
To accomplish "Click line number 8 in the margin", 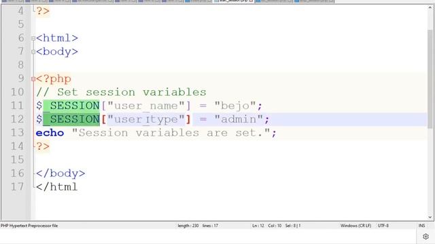I will coord(21,65).
